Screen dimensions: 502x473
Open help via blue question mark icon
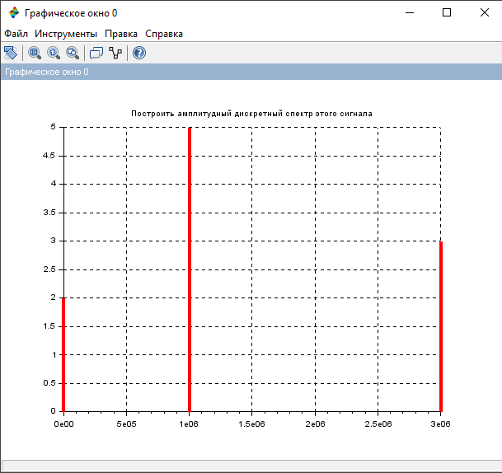click(x=139, y=53)
